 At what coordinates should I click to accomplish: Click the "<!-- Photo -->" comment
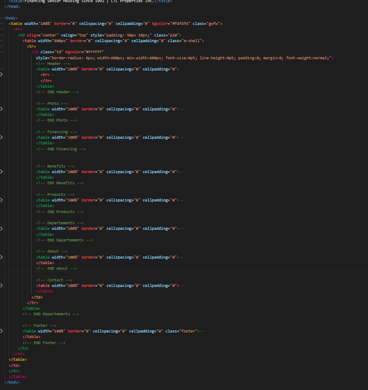(x=51, y=104)
